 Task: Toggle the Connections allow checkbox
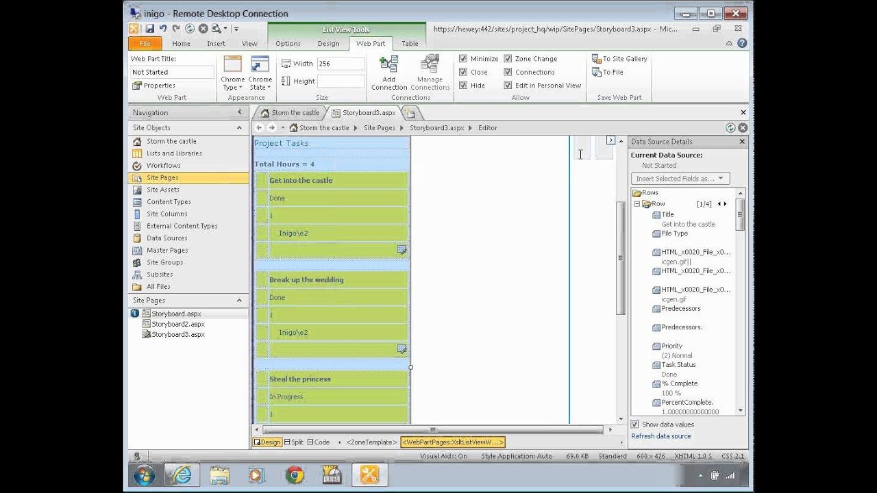pos(508,72)
